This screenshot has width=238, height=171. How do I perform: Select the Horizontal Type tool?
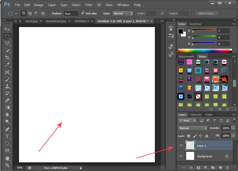(7, 136)
